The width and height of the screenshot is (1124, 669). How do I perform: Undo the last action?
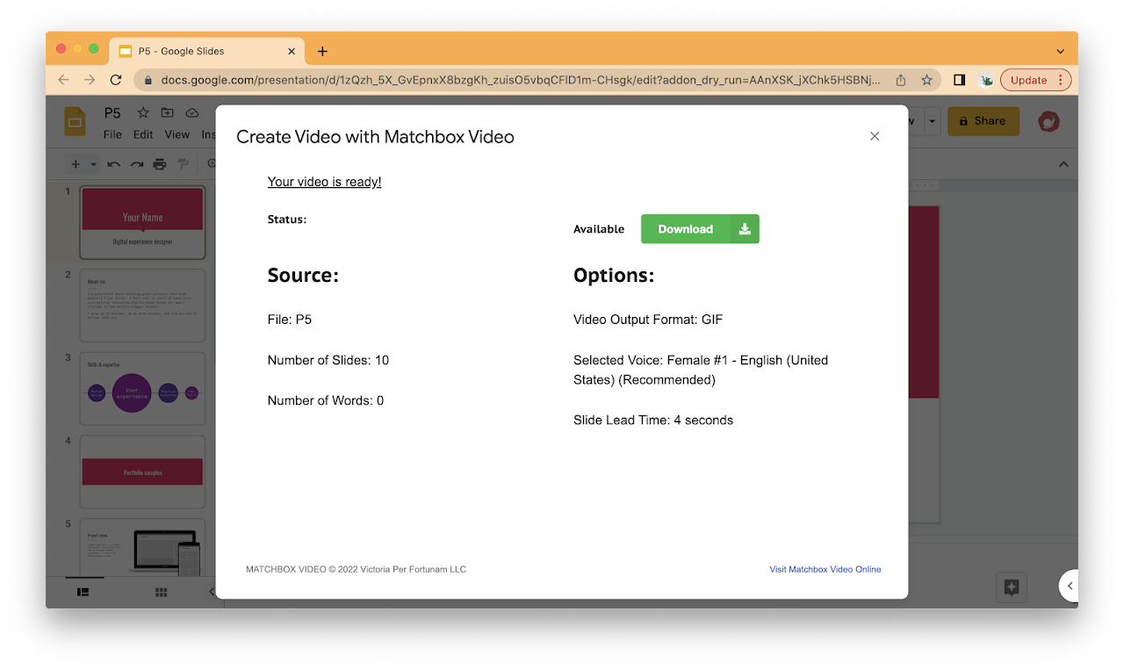coord(114,164)
